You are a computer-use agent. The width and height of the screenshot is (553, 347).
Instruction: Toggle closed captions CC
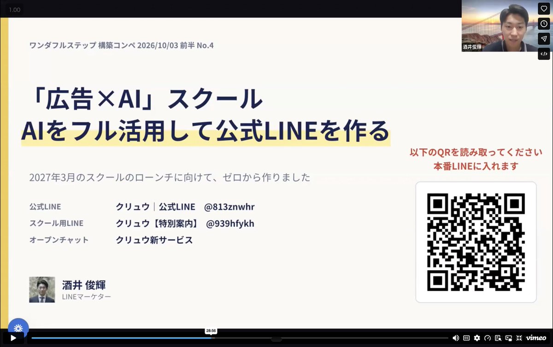pos(466,338)
